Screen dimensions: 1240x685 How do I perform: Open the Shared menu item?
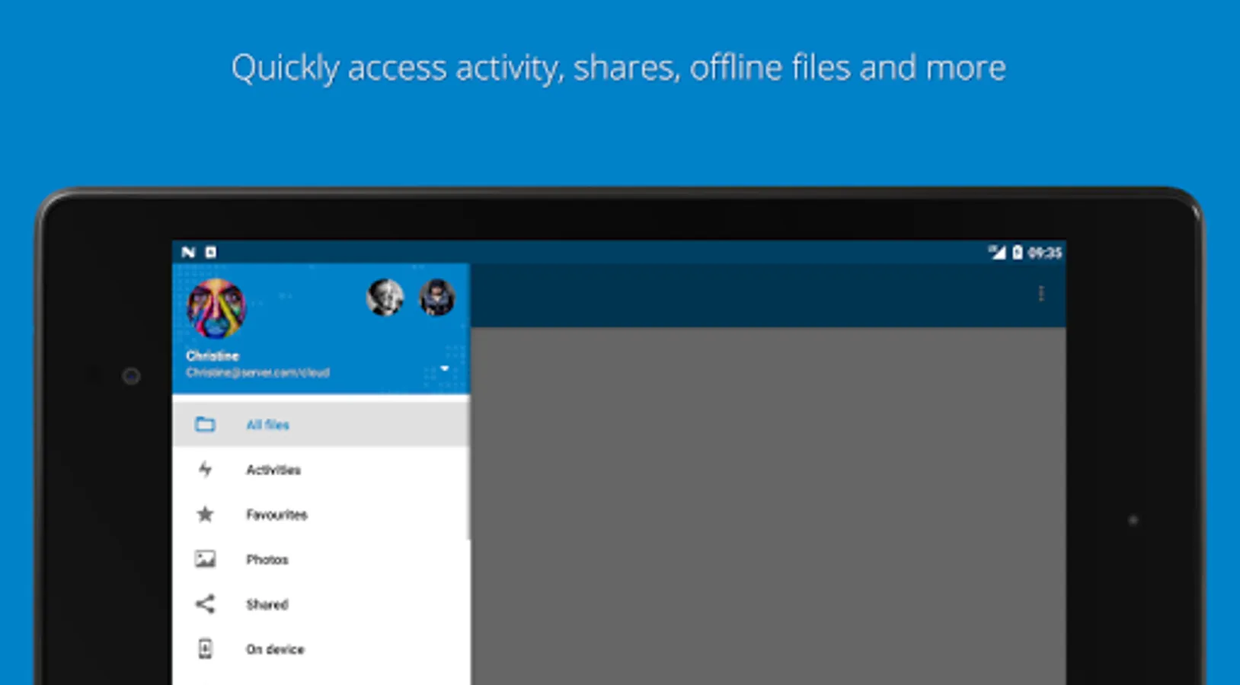(x=321, y=604)
